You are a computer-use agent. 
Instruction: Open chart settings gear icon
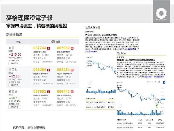[x=159, y=82]
